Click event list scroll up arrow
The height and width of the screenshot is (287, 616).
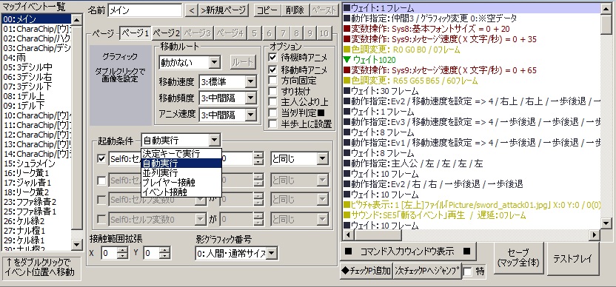click(76, 19)
